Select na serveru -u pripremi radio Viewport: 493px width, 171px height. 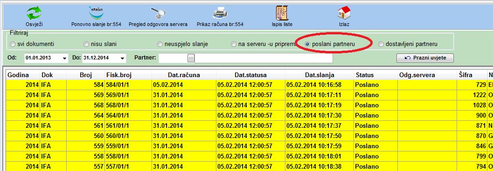click(x=234, y=45)
